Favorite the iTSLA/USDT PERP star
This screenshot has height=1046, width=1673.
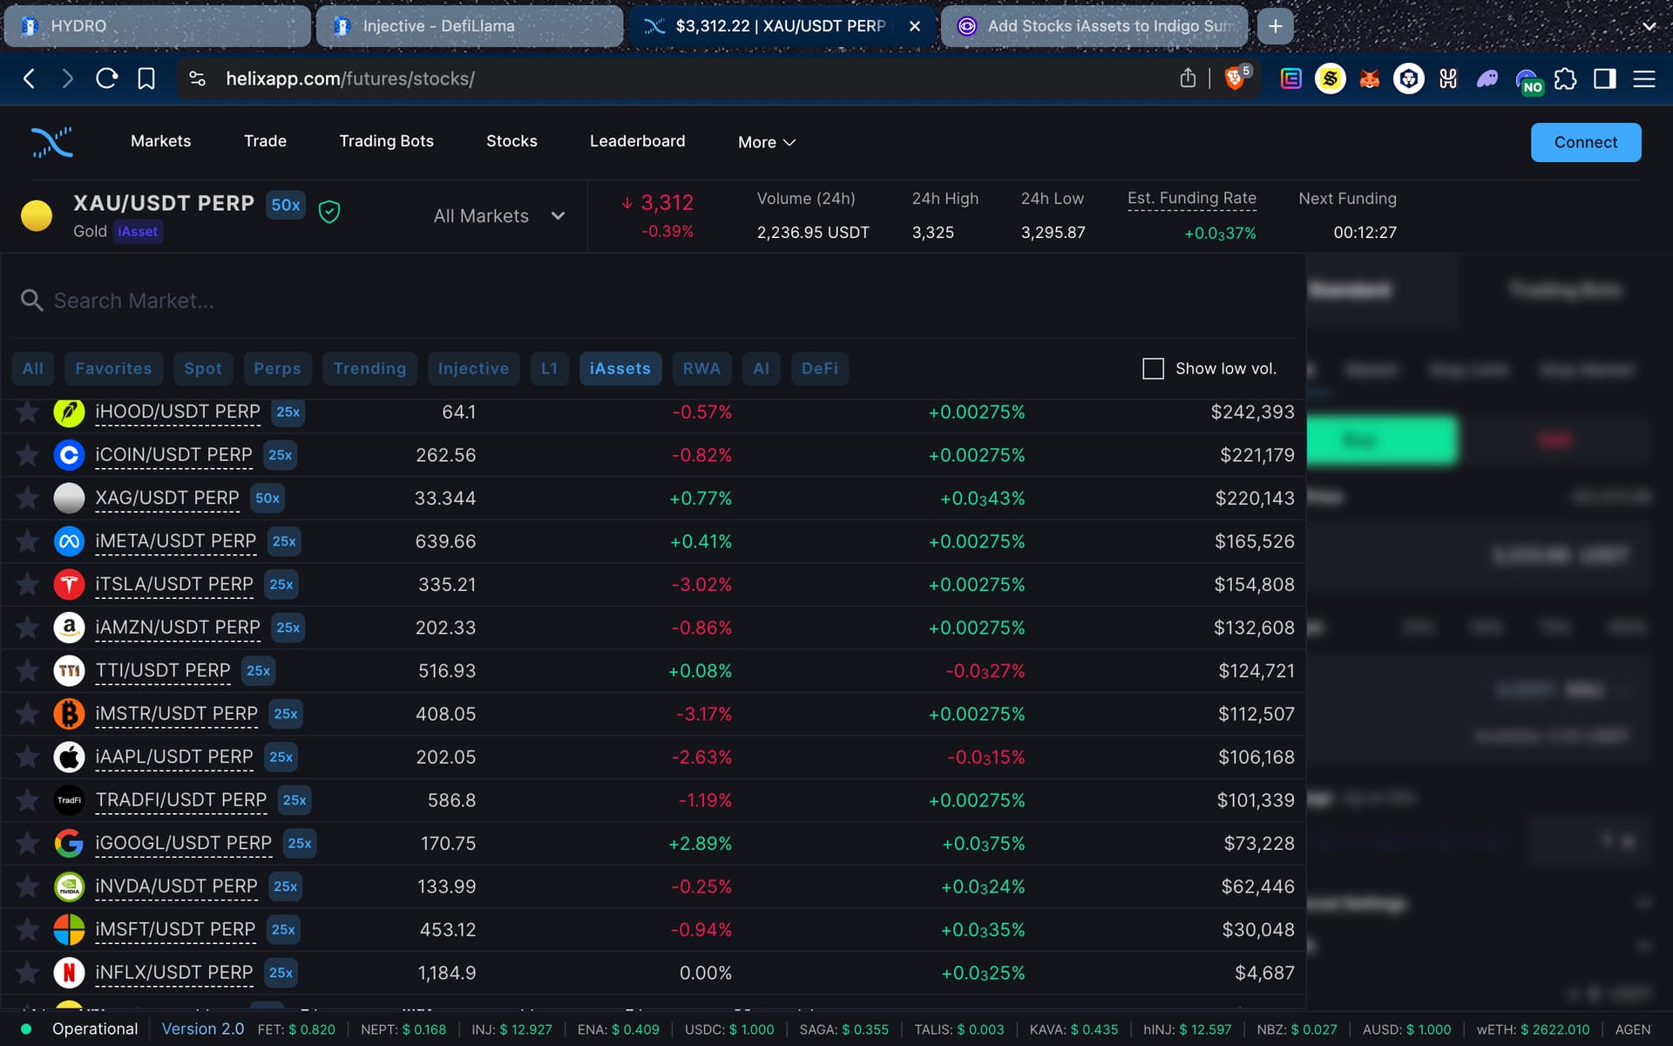28,584
